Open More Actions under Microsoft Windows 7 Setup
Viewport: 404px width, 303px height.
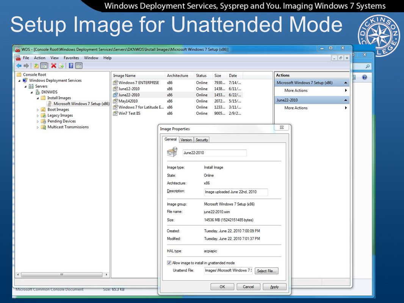(296, 91)
